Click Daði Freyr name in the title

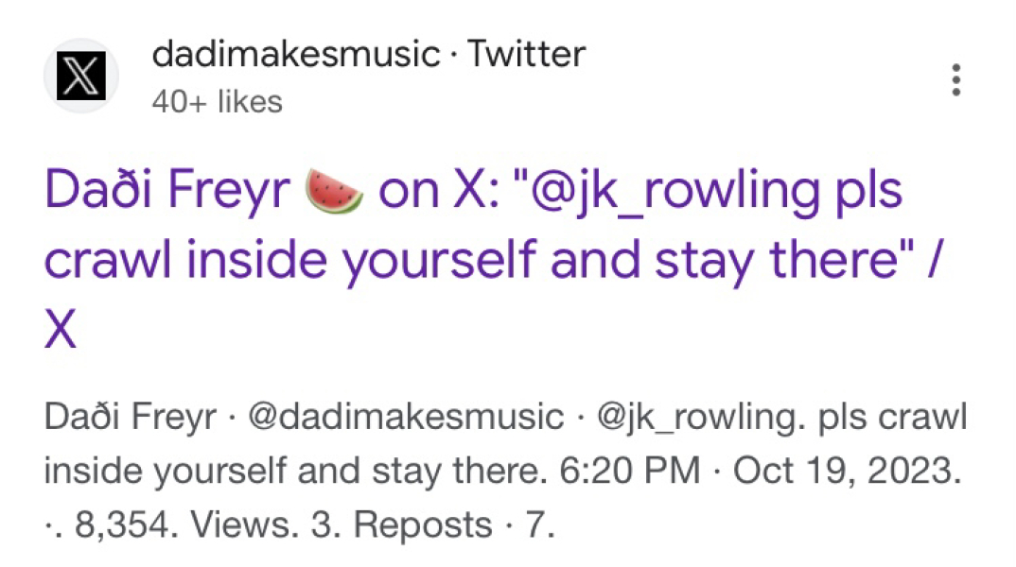165,193
